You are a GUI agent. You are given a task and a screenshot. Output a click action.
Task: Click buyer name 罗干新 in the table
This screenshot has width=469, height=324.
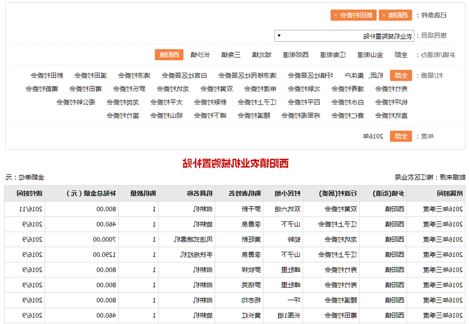coord(251,209)
